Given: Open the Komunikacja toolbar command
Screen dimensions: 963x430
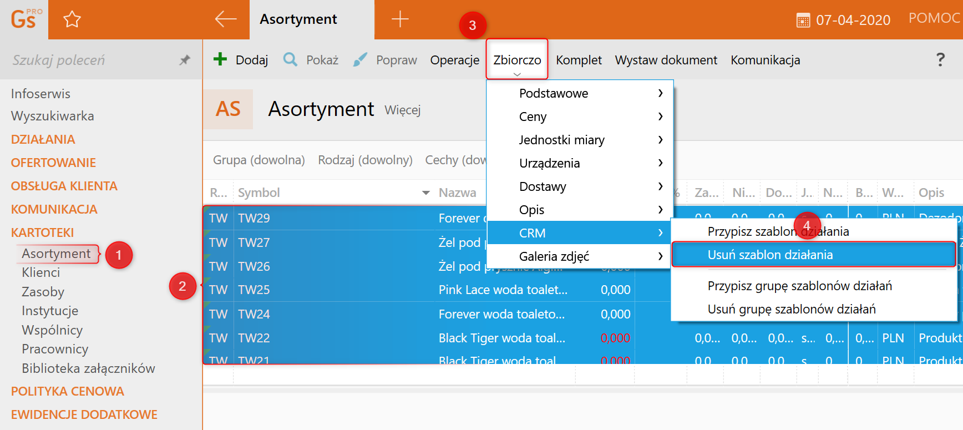Looking at the screenshot, I should click(765, 60).
